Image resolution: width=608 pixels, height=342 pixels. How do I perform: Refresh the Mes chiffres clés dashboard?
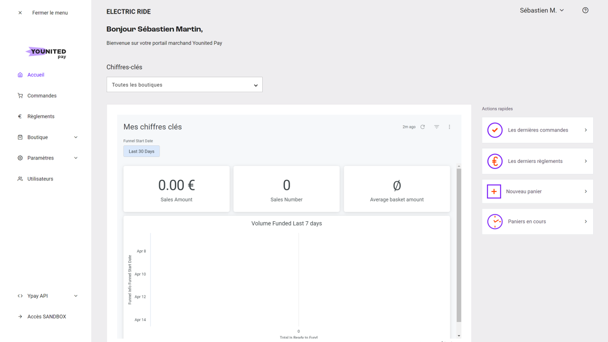pyautogui.click(x=423, y=127)
